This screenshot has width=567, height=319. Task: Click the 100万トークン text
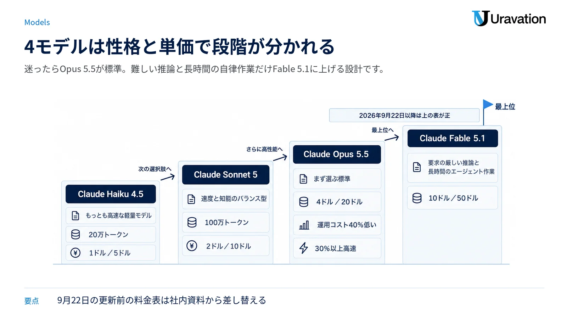coord(227,223)
